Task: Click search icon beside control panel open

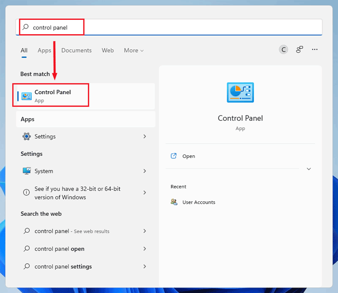Action: pos(27,249)
